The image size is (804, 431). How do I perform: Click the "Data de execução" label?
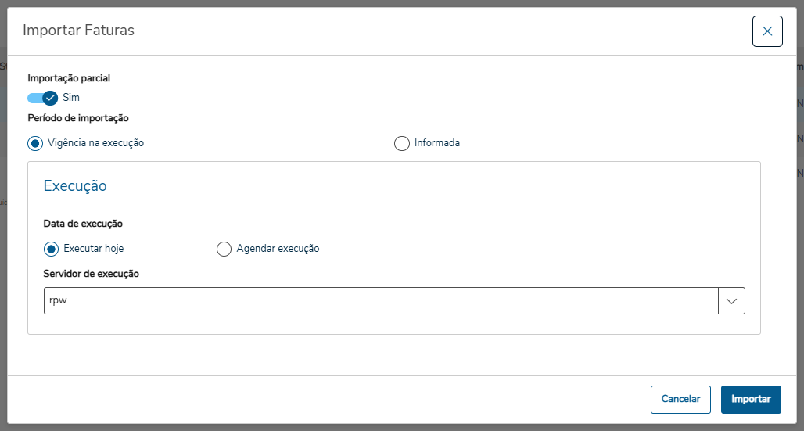click(83, 224)
